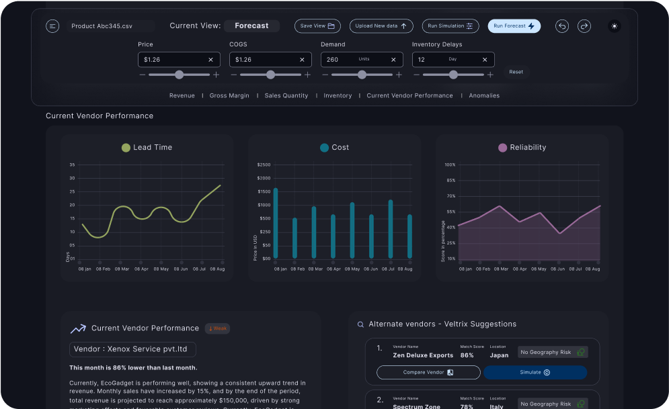Open the Sales Quantity section
Viewport: 669px width, 409px height.
click(286, 96)
